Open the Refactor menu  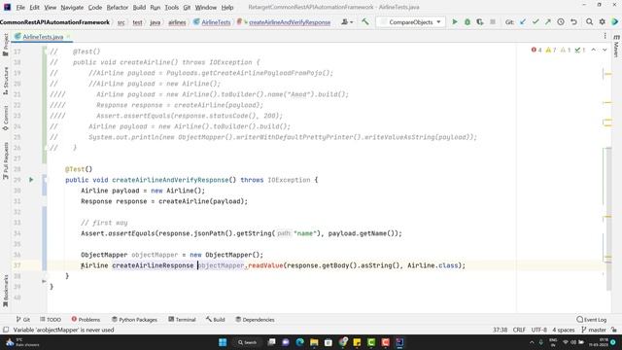coord(118,7)
